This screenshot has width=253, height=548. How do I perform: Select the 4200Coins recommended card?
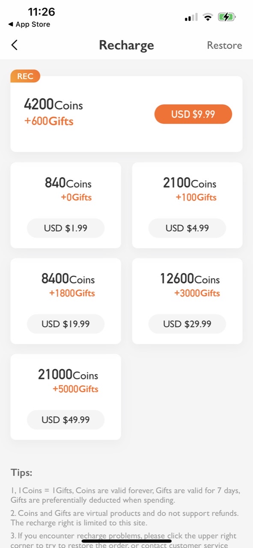126,114
